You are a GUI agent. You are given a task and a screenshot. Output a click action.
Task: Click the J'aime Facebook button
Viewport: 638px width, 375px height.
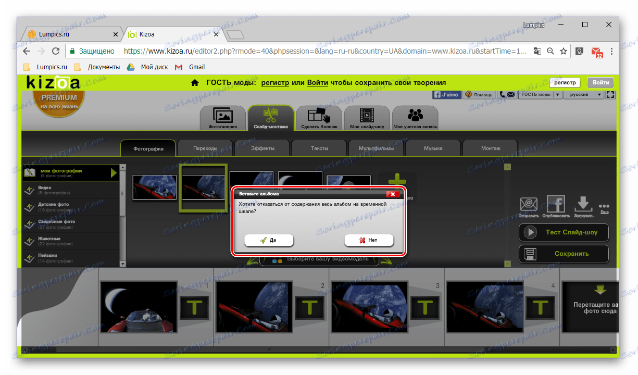click(x=447, y=95)
